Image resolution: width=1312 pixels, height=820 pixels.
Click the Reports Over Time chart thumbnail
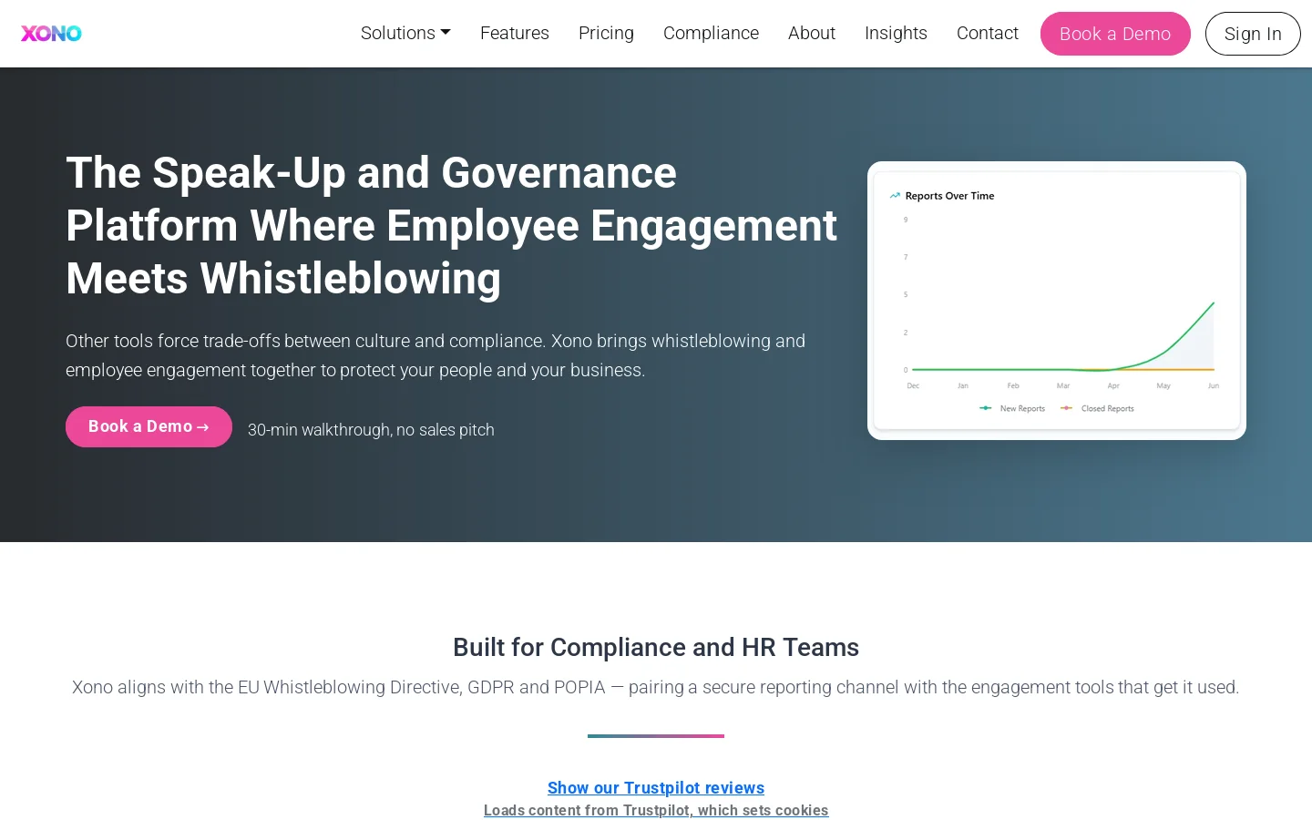[x=1057, y=301]
